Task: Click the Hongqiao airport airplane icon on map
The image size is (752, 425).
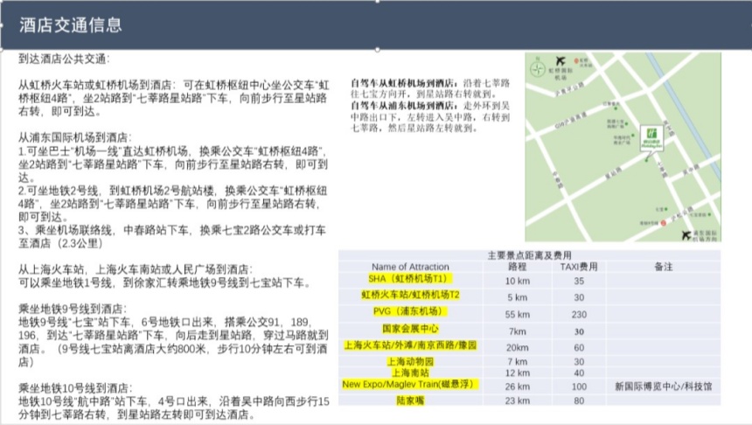Action: [560, 60]
